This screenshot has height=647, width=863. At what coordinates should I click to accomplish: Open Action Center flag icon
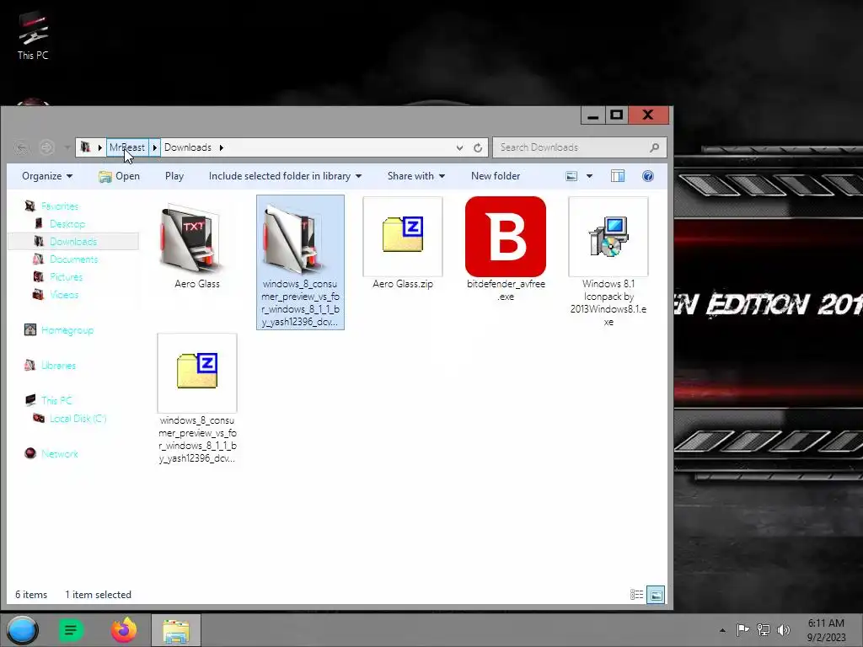coord(742,629)
